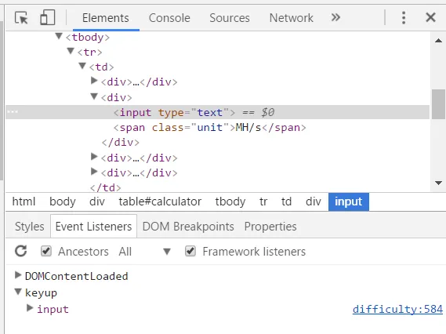Open the difficulty:584 source link
Image resolution: width=446 pixels, height=334 pixels.
click(397, 309)
